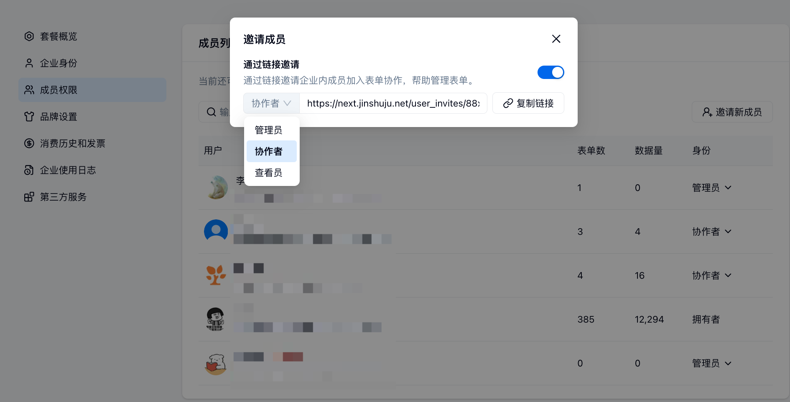Image resolution: width=790 pixels, height=402 pixels.
Task: Click the invite link URL field
Action: click(393, 103)
